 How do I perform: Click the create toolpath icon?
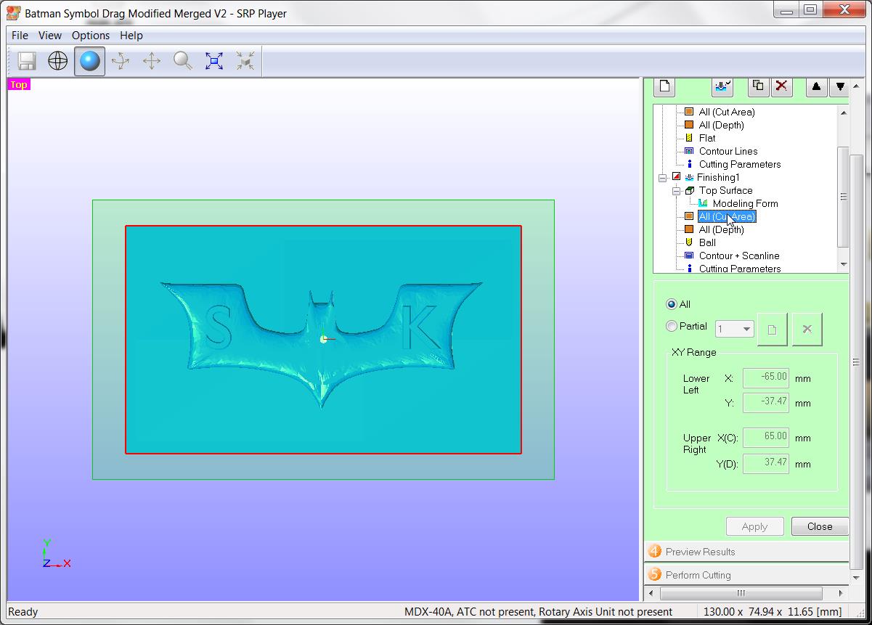[x=722, y=86]
